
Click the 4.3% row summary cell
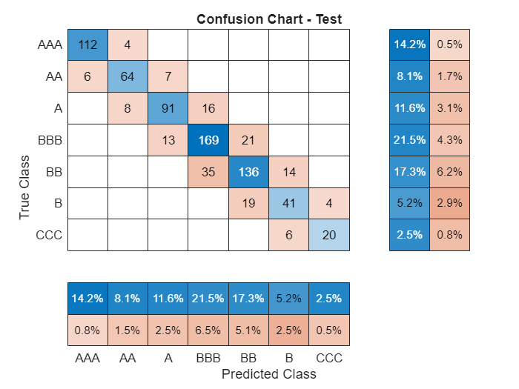point(449,140)
